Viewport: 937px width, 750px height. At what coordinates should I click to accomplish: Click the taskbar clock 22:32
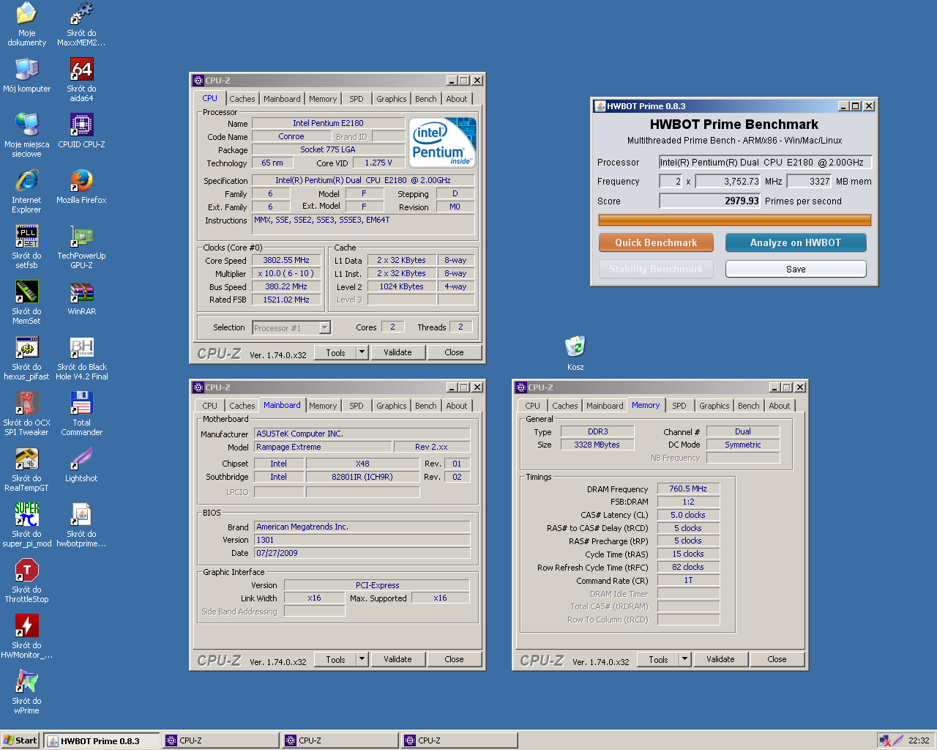point(919,740)
